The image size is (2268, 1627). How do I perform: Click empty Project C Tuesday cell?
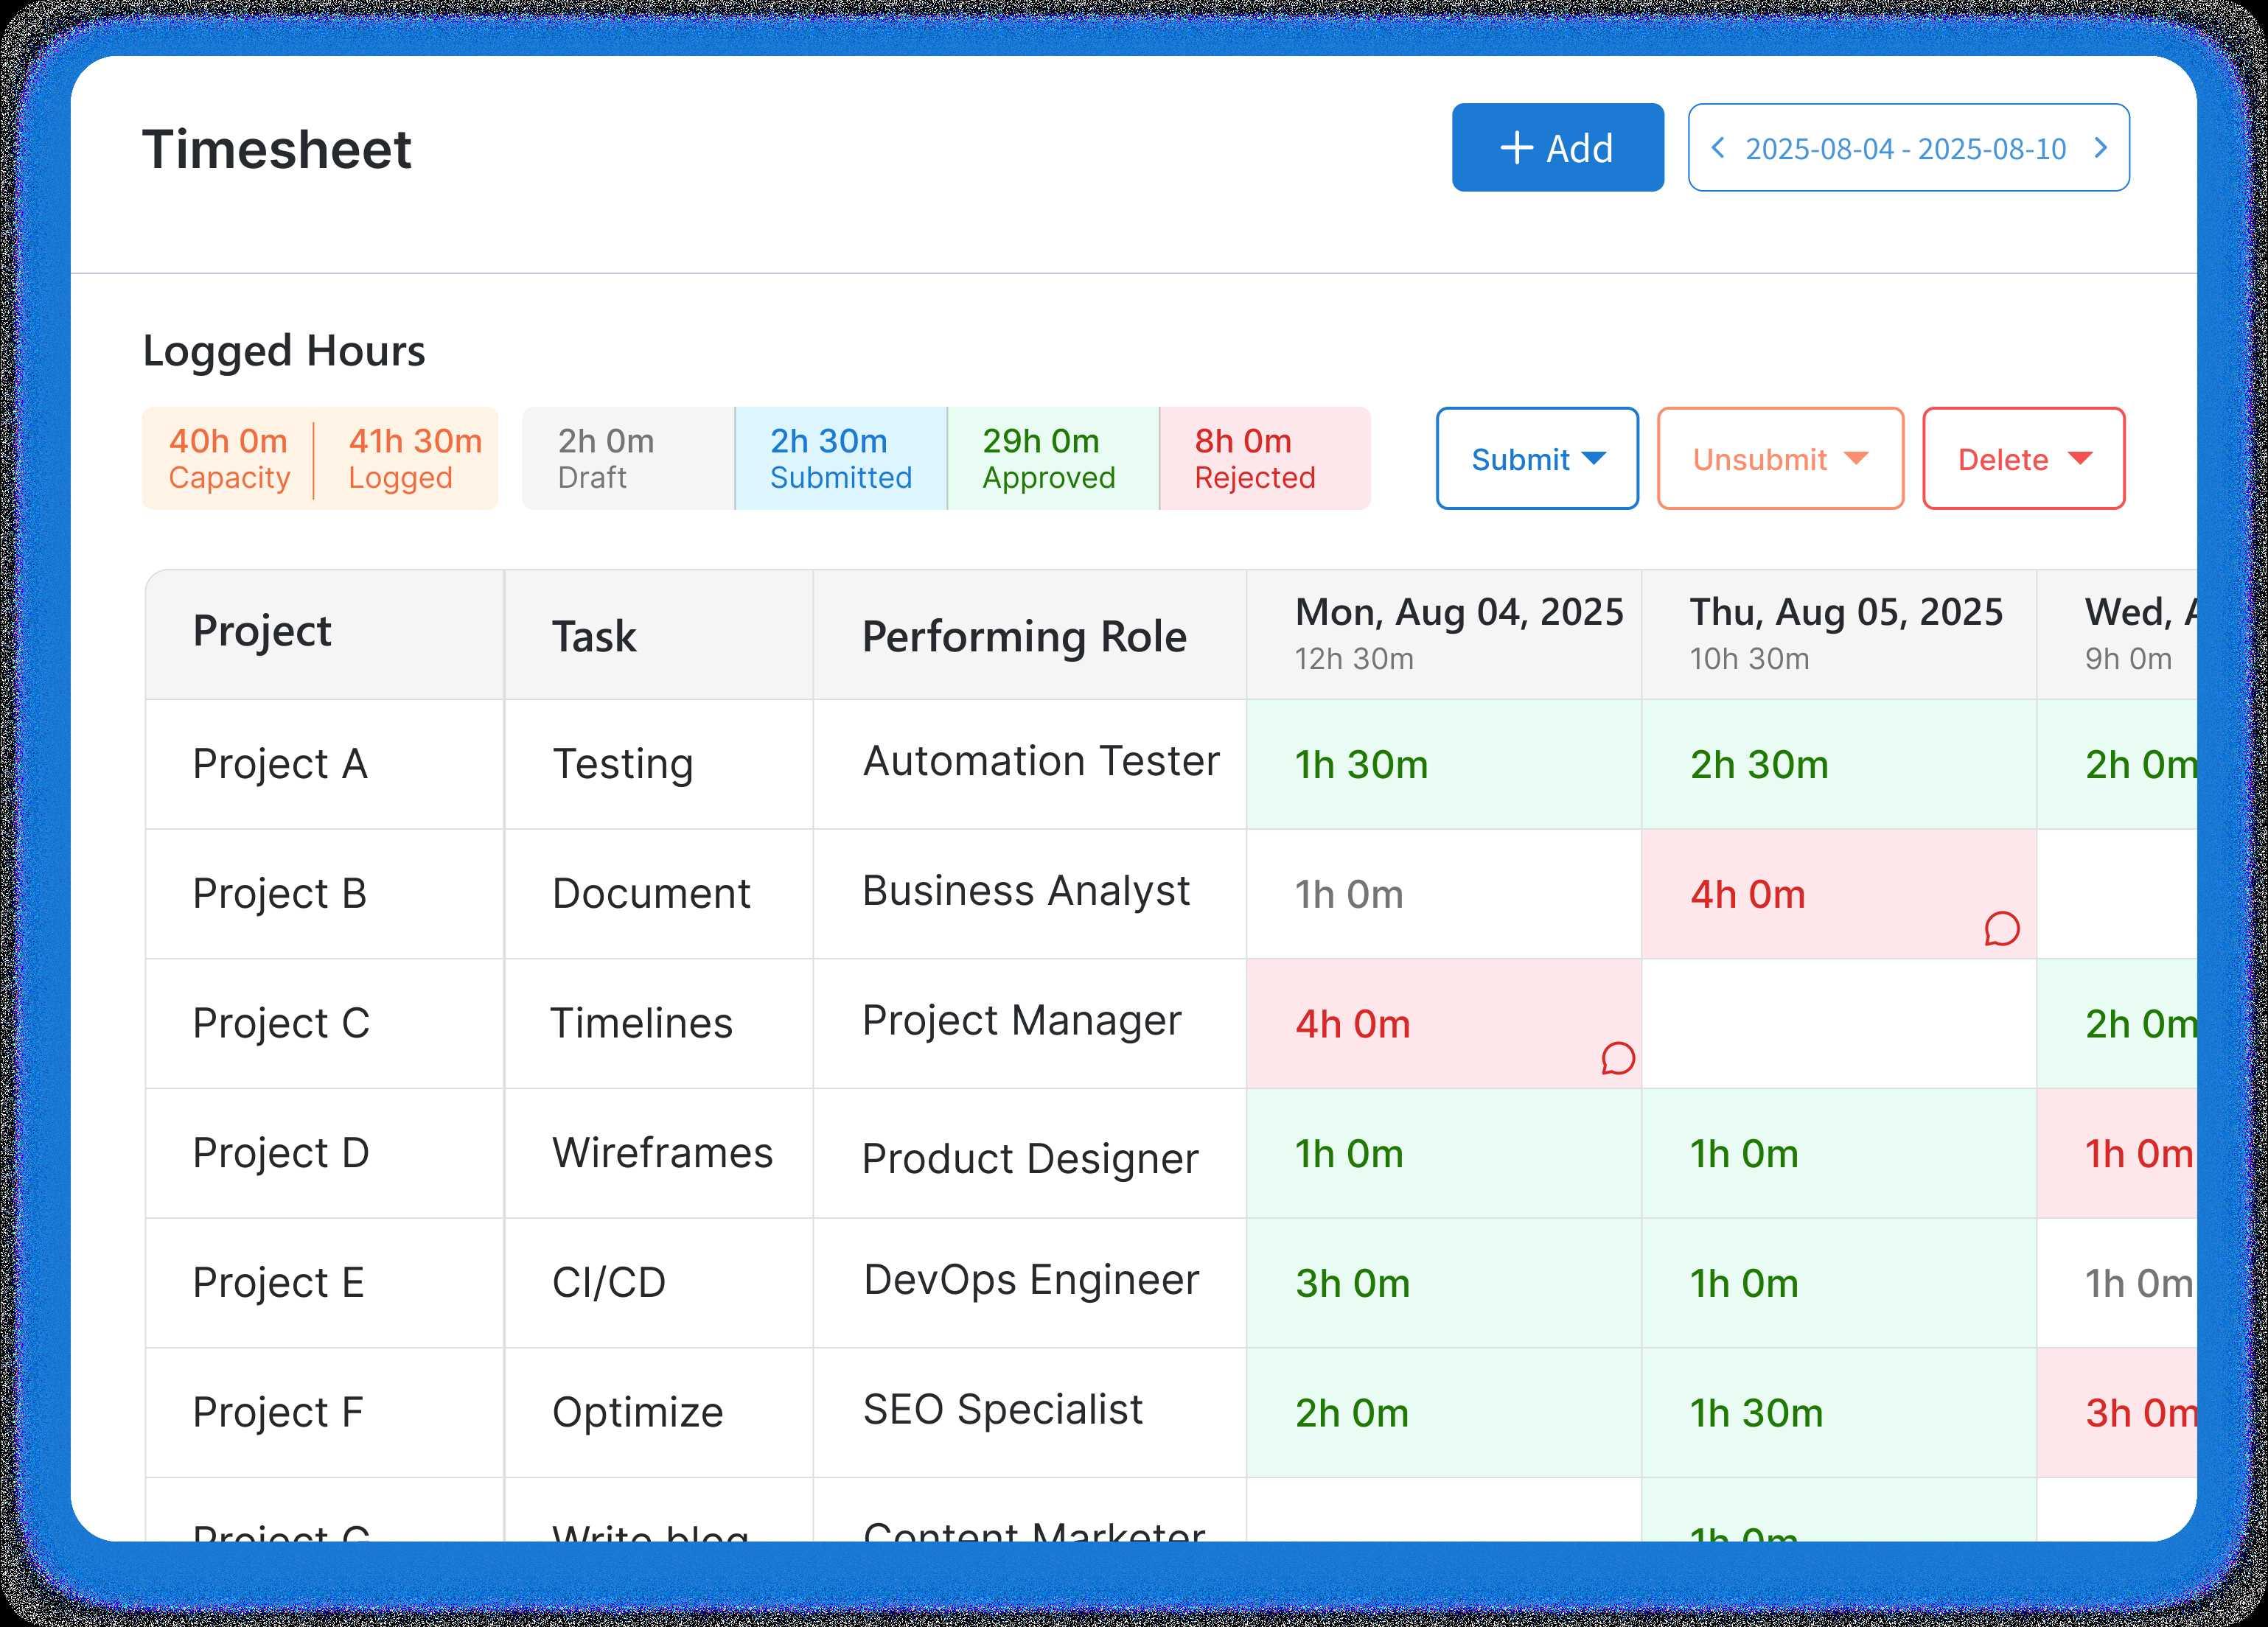[1838, 1023]
